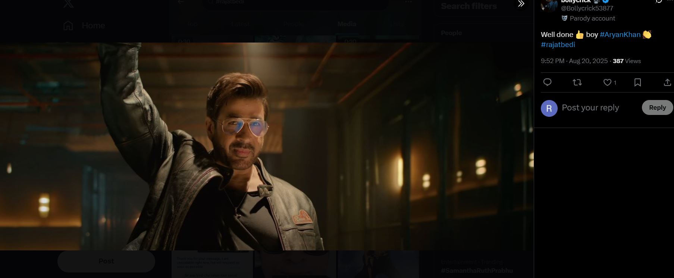Open the #AryanKhan hashtag

coord(620,35)
